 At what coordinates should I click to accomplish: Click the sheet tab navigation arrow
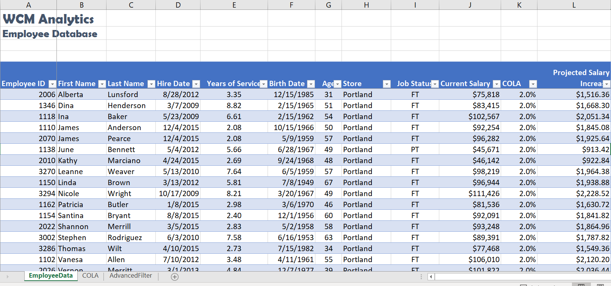(x=7, y=277)
